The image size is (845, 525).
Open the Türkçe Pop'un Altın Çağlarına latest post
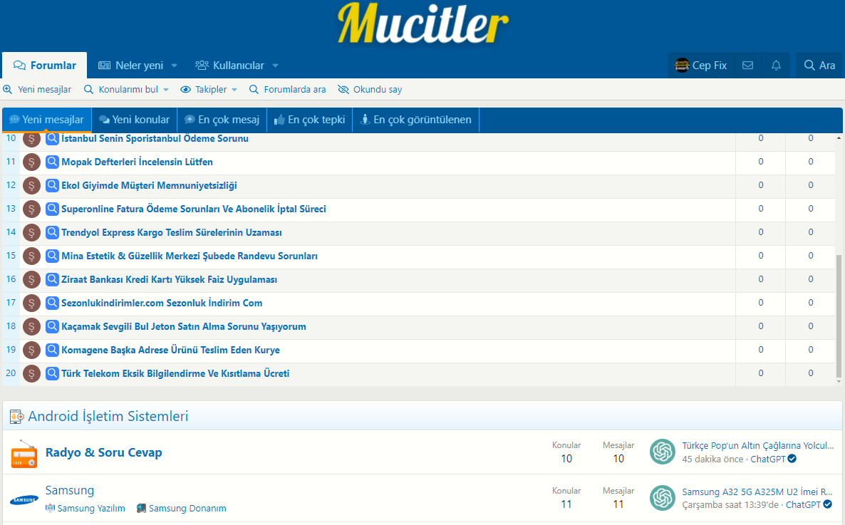(757, 445)
